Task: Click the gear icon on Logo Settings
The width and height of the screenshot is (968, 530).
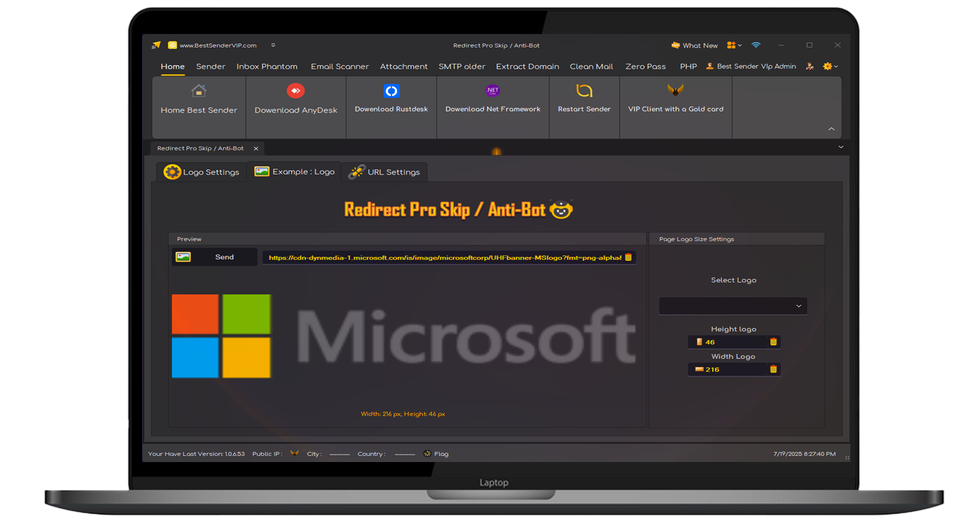Action: (x=172, y=172)
